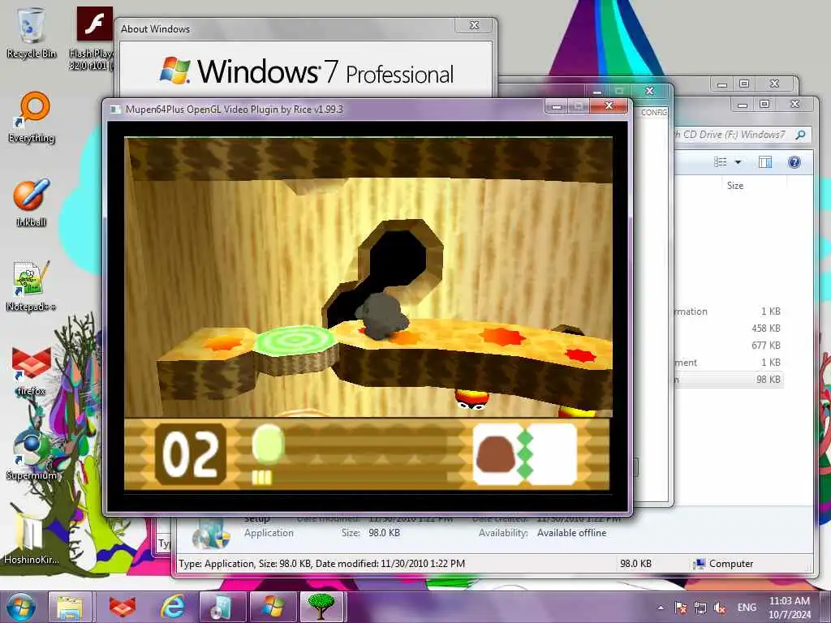Click the red fox taskbar icon
The height and width of the screenshot is (623, 831).
pos(123,607)
